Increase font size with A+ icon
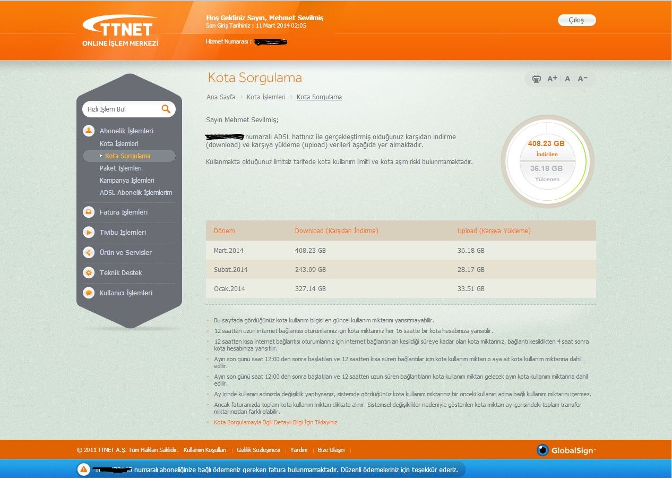 pos(552,79)
